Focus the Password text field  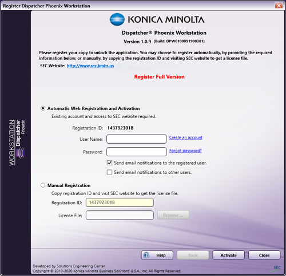click(137, 152)
